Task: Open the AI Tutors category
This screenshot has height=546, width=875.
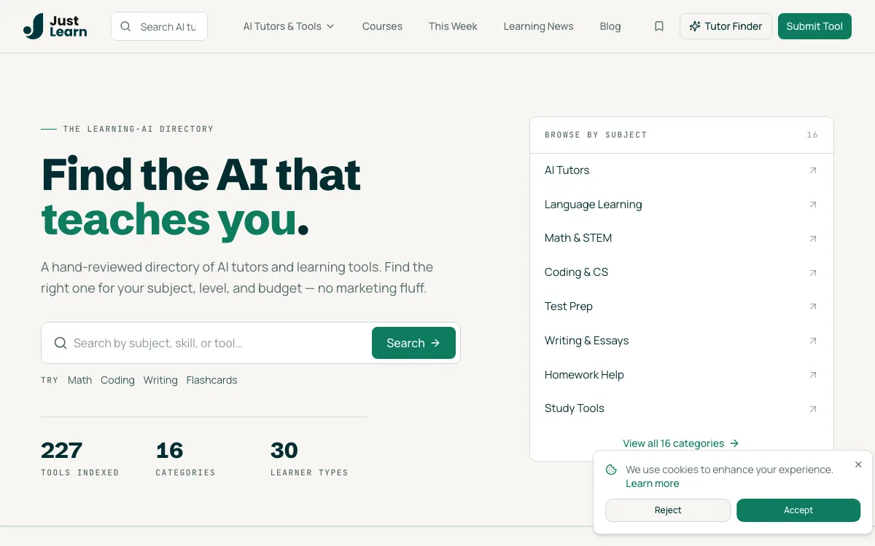Action: coord(681,170)
